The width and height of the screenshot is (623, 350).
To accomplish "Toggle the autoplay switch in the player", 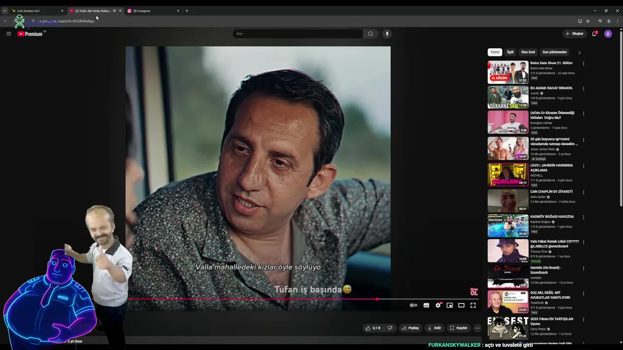I will 413,305.
